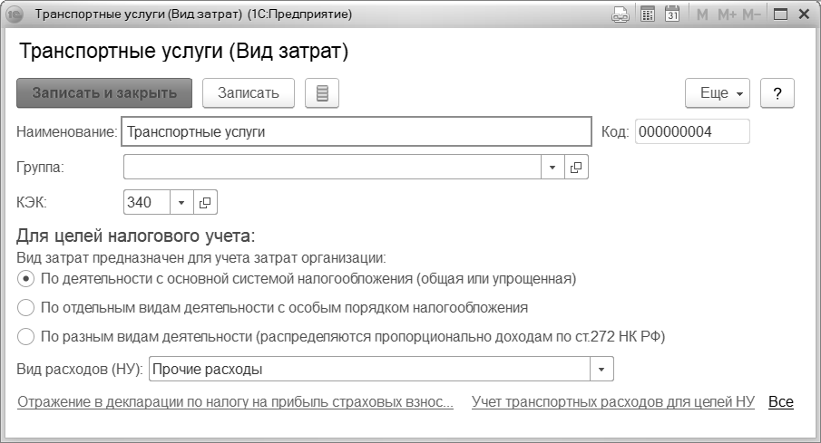Viewport: 821px width, 443px height.
Task: Click the Записать button
Action: (x=249, y=93)
